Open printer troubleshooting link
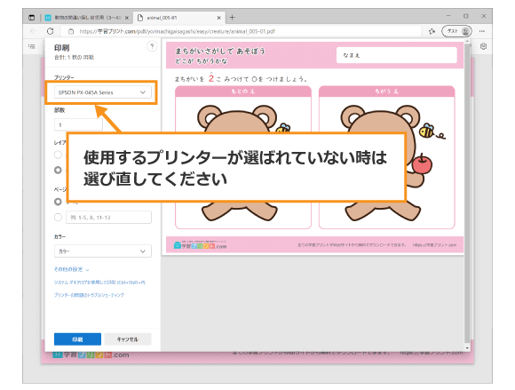Image resolution: width=515 pixels, height=390 pixels. click(x=89, y=295)
